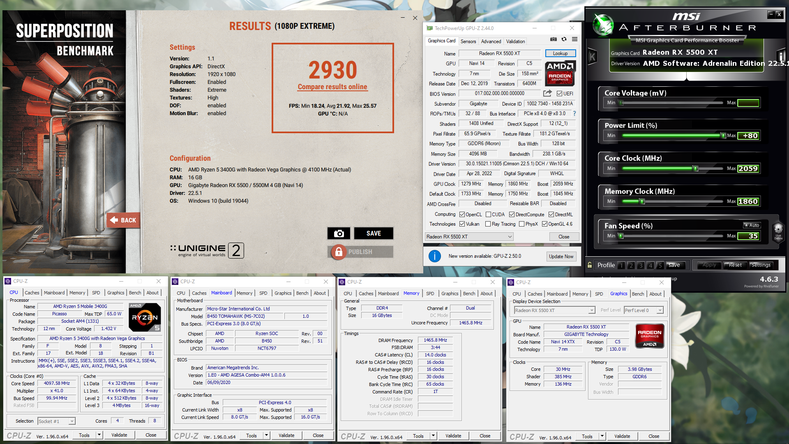Click the MSI Afterburner green logo orb
The image size is (789, 444).
click(603, 24)
